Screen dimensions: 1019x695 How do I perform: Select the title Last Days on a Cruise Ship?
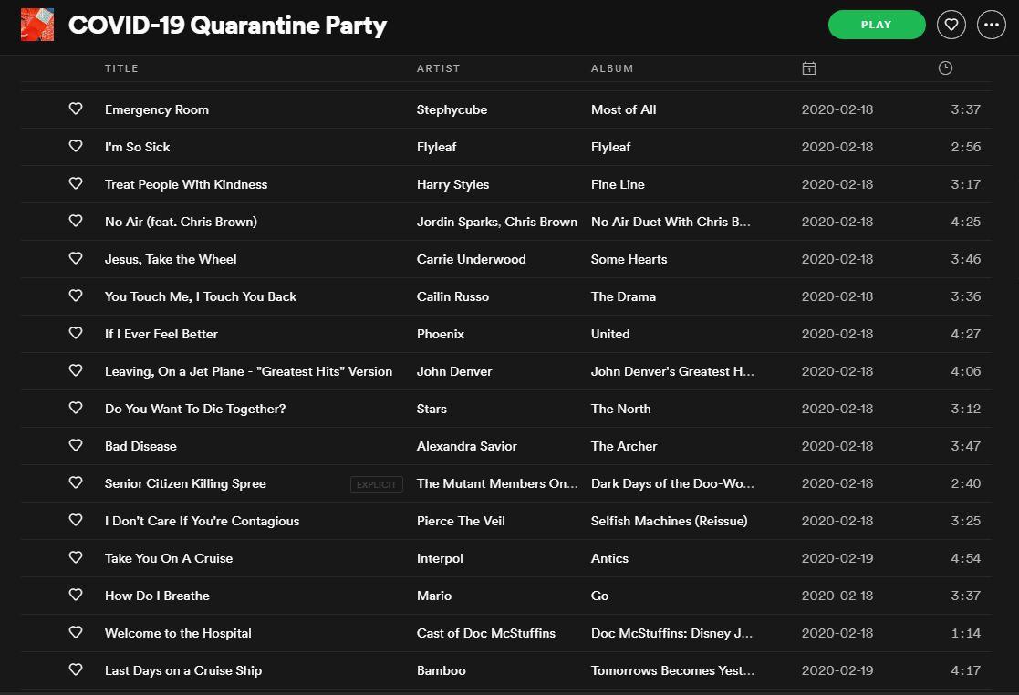click(x=183, y=670)
